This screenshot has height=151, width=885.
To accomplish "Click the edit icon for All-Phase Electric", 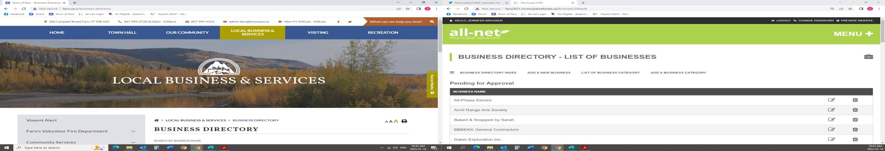I will point(831,100).
